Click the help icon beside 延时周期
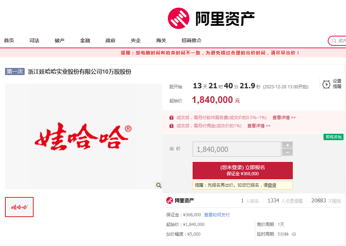This screenshot has height=246, width=346. (x=294, y=234)
